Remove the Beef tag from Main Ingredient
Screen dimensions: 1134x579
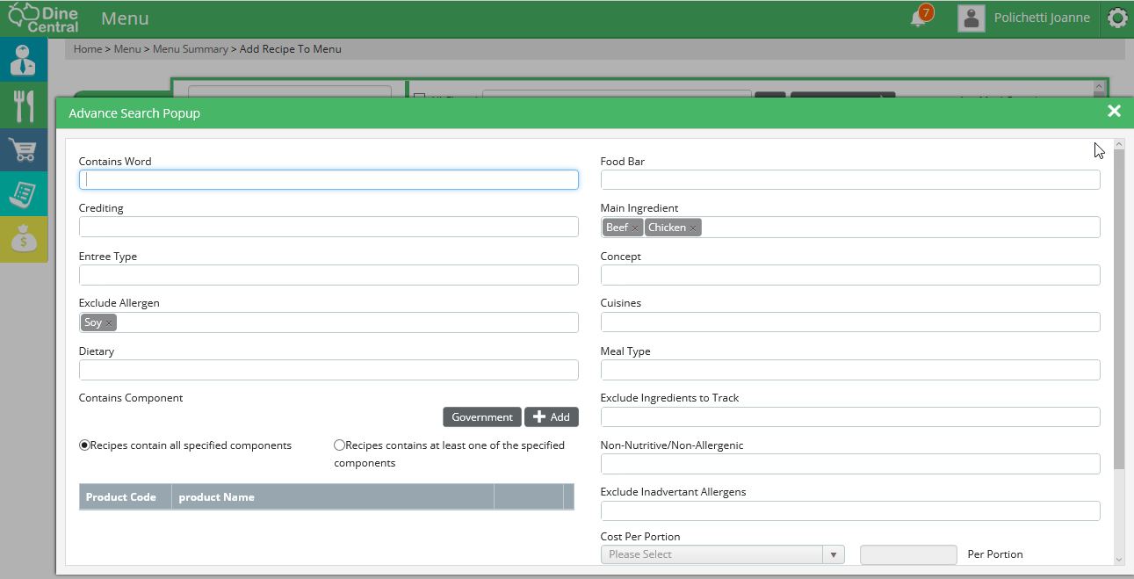point(635,228)
